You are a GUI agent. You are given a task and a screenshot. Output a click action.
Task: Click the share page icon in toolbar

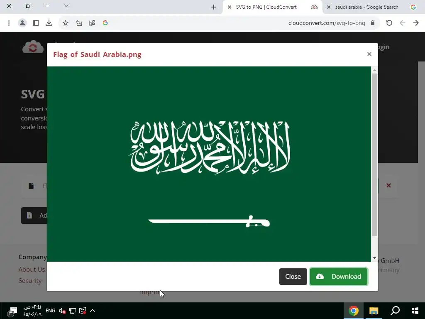[x=78, y=23]
